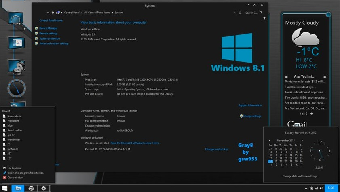Select the highlighted date 24 in the calendar
Viewport: 340px width, 192px height.
270,161
